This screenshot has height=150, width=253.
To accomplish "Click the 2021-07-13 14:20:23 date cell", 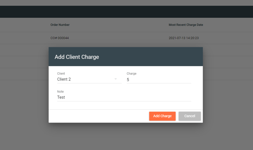I will [x=183, y=38].
